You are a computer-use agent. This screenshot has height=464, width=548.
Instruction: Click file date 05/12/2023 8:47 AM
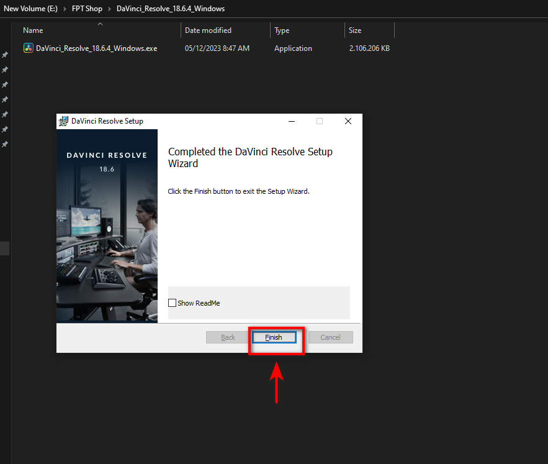217,48
